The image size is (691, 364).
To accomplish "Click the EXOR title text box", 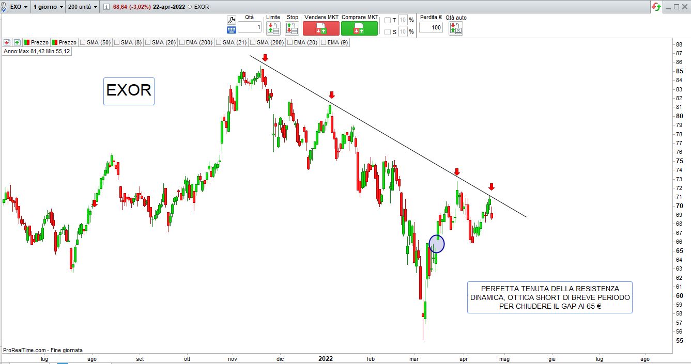I will click(x=129, y=91).
